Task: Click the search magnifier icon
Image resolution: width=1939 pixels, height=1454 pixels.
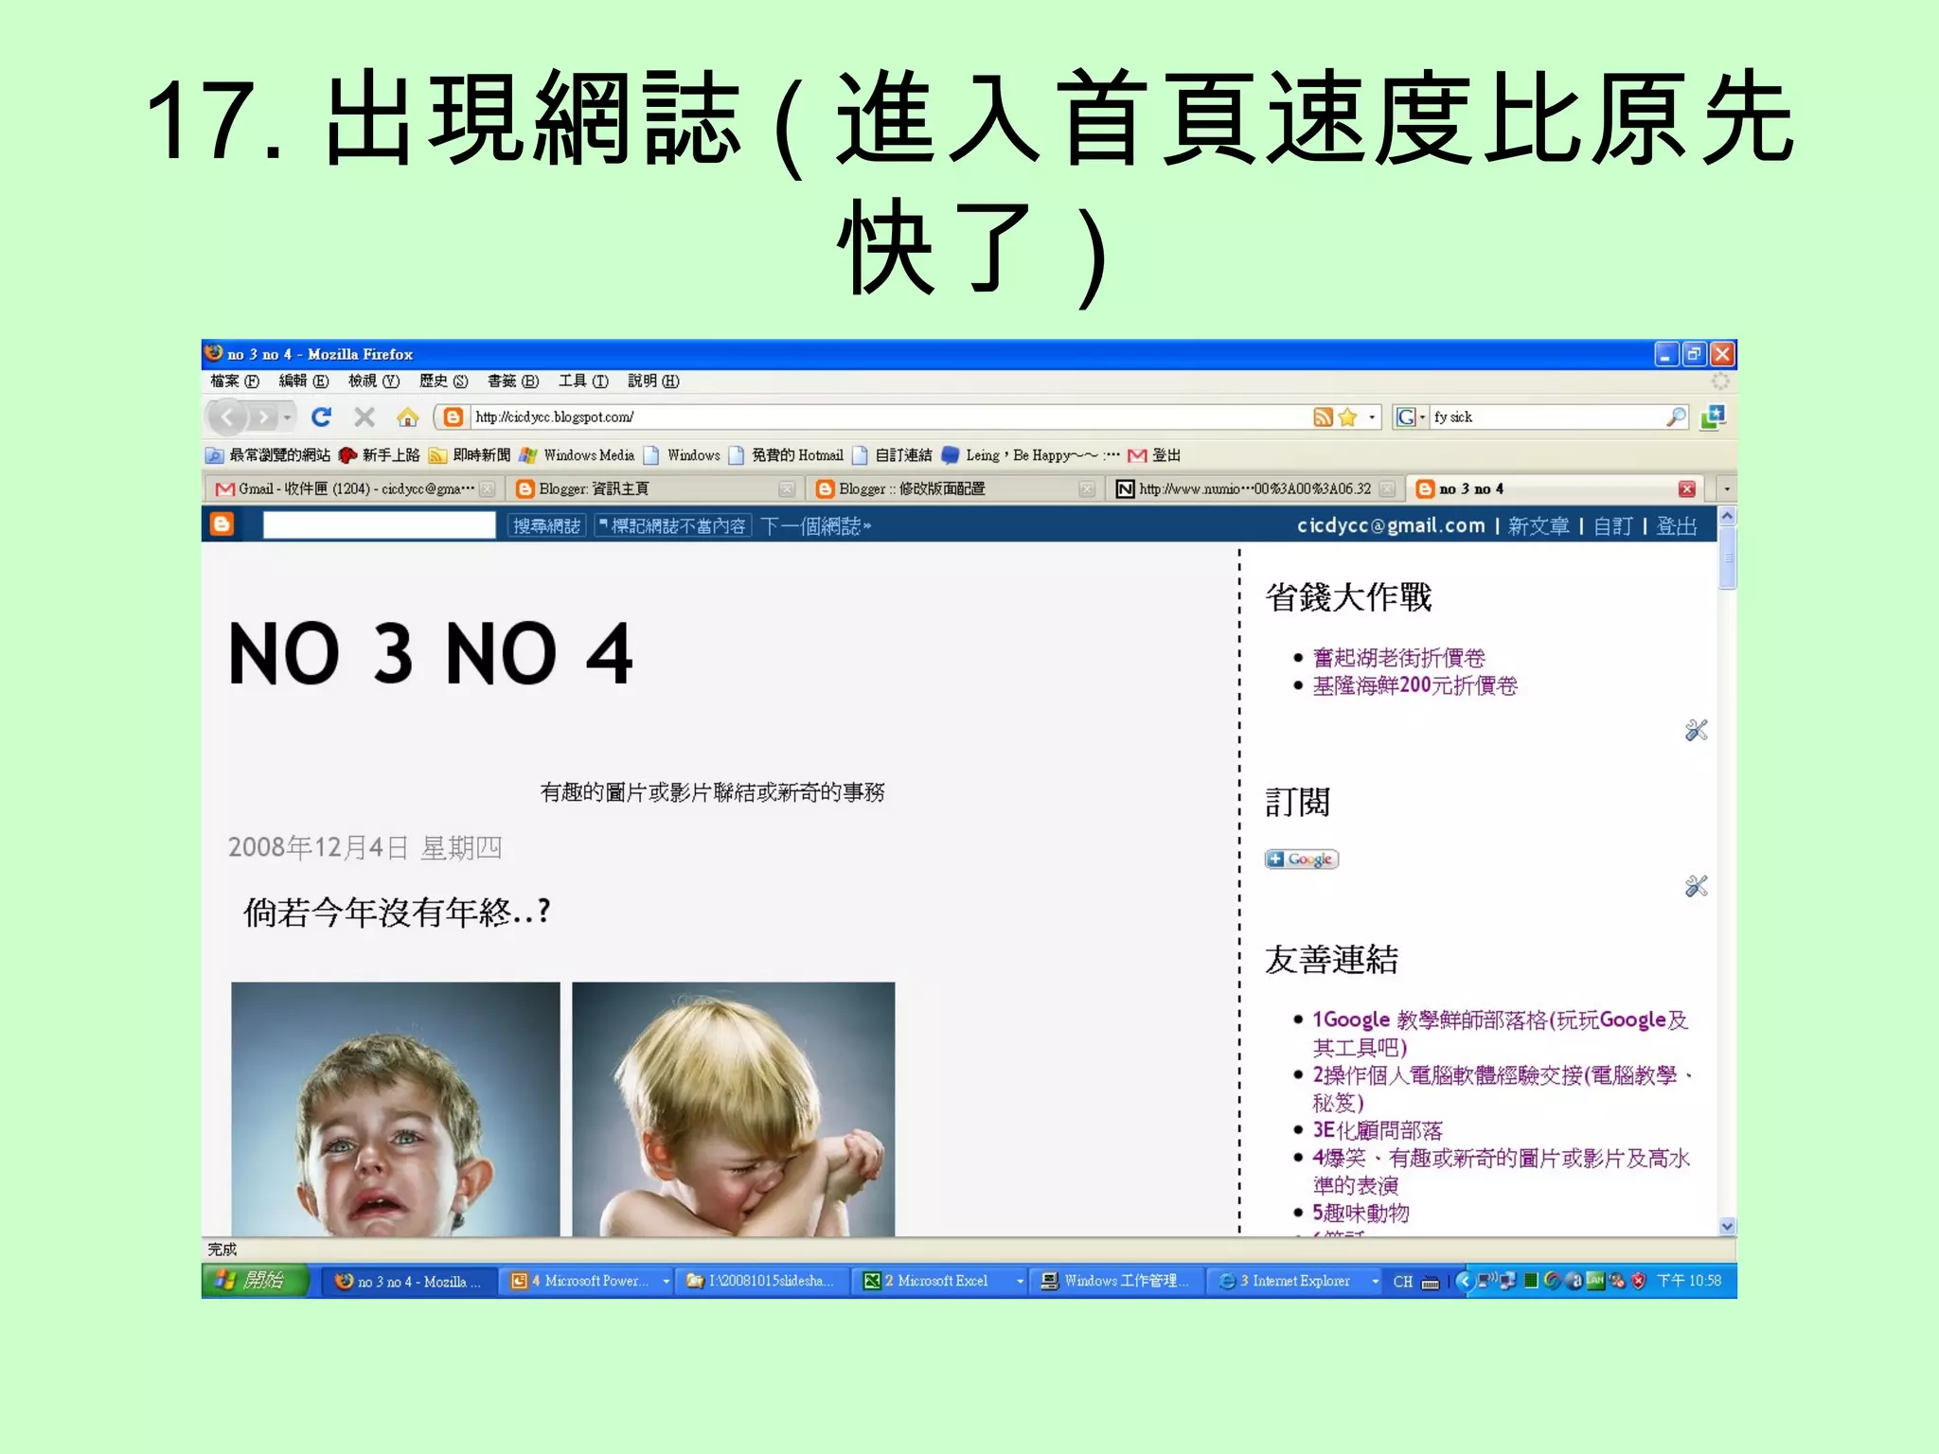Action: pos(1676,417)
